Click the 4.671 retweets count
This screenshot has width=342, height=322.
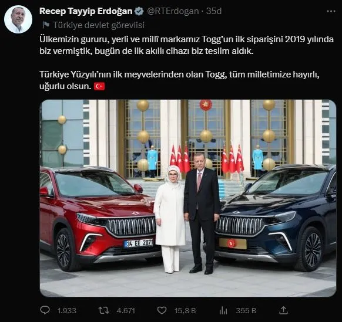(126, 310)
